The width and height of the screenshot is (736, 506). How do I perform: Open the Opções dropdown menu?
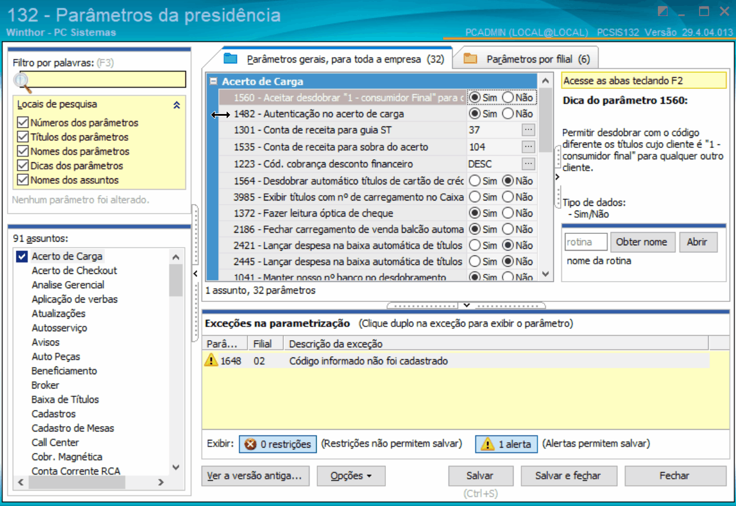(351, 476)
